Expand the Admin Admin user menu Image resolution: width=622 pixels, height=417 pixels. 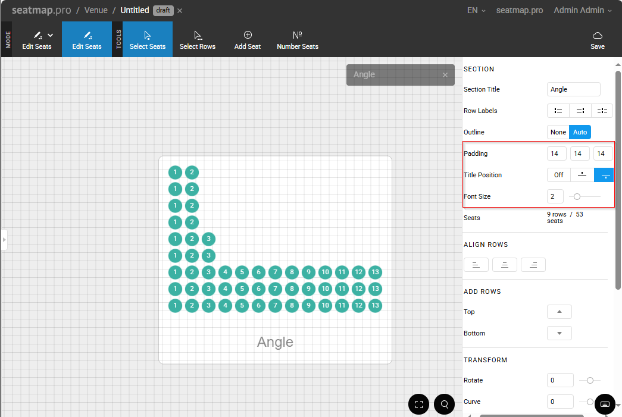point(583,10)
